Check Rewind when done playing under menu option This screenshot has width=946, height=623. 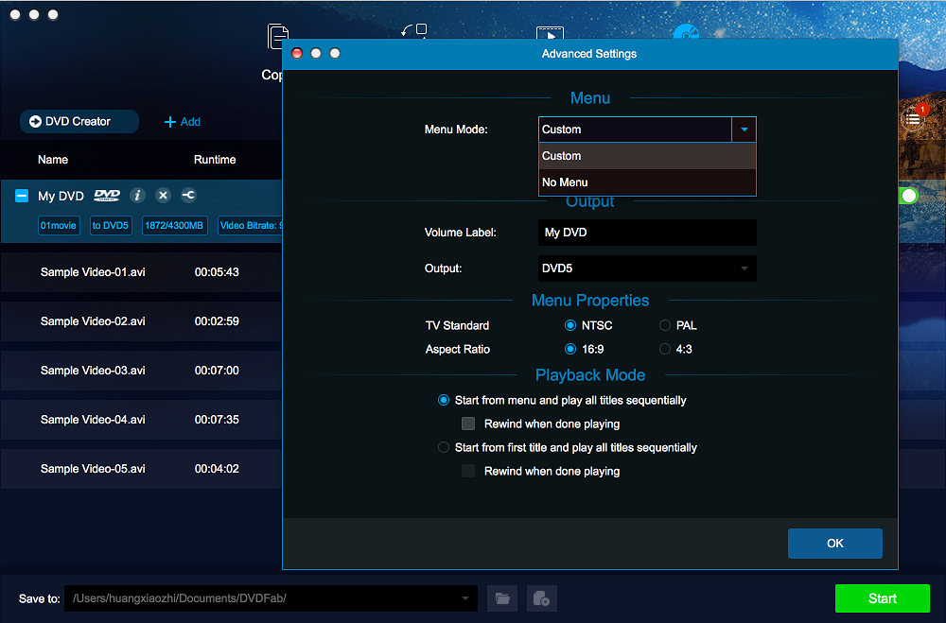tap(468, 424)
